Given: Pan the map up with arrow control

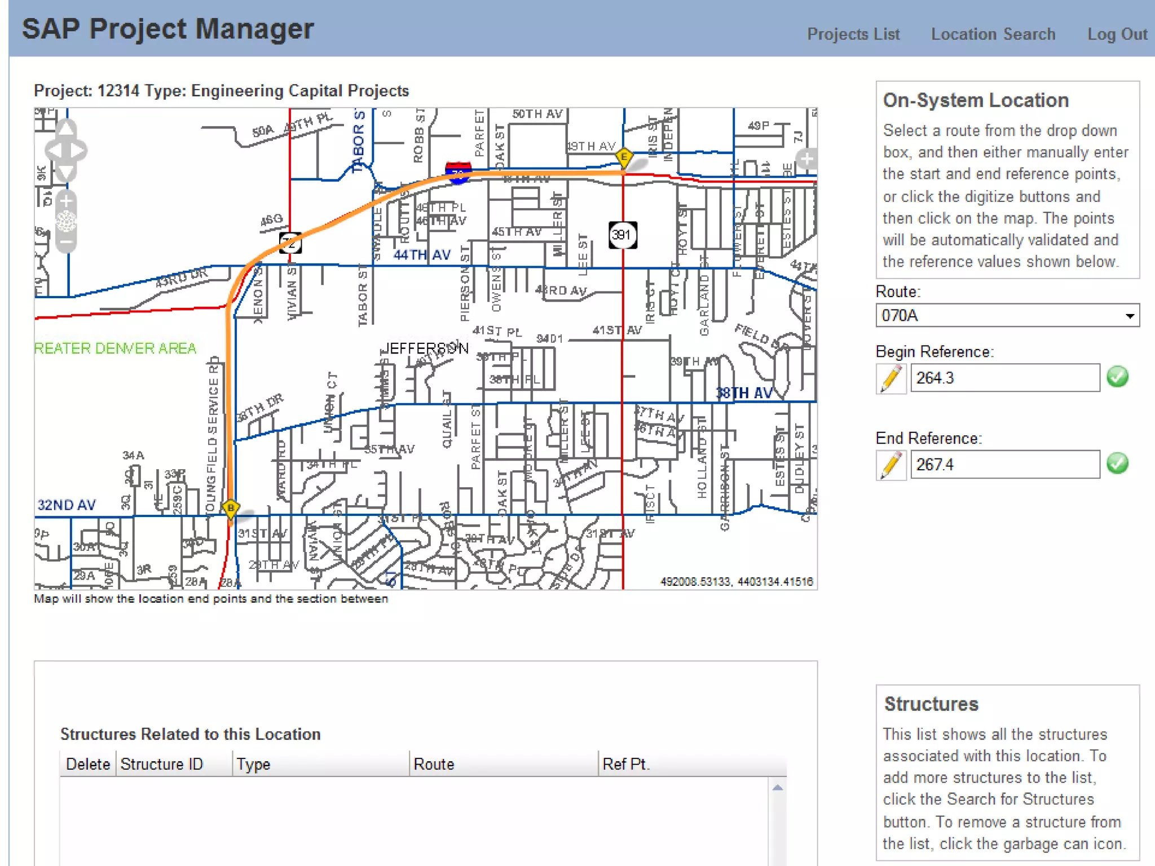Looking at the screenshot, I should tap(66, 129).
